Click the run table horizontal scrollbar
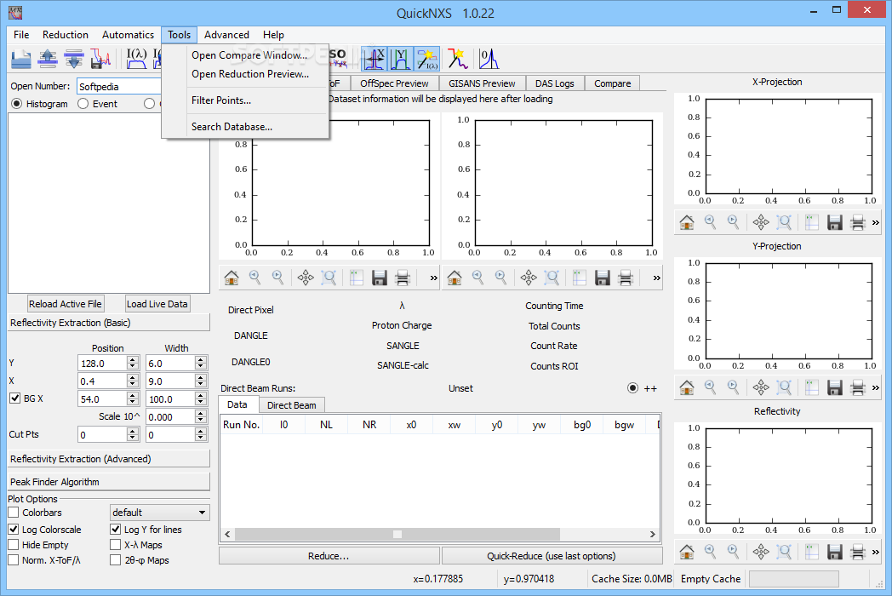 click(x=439, y=535)
